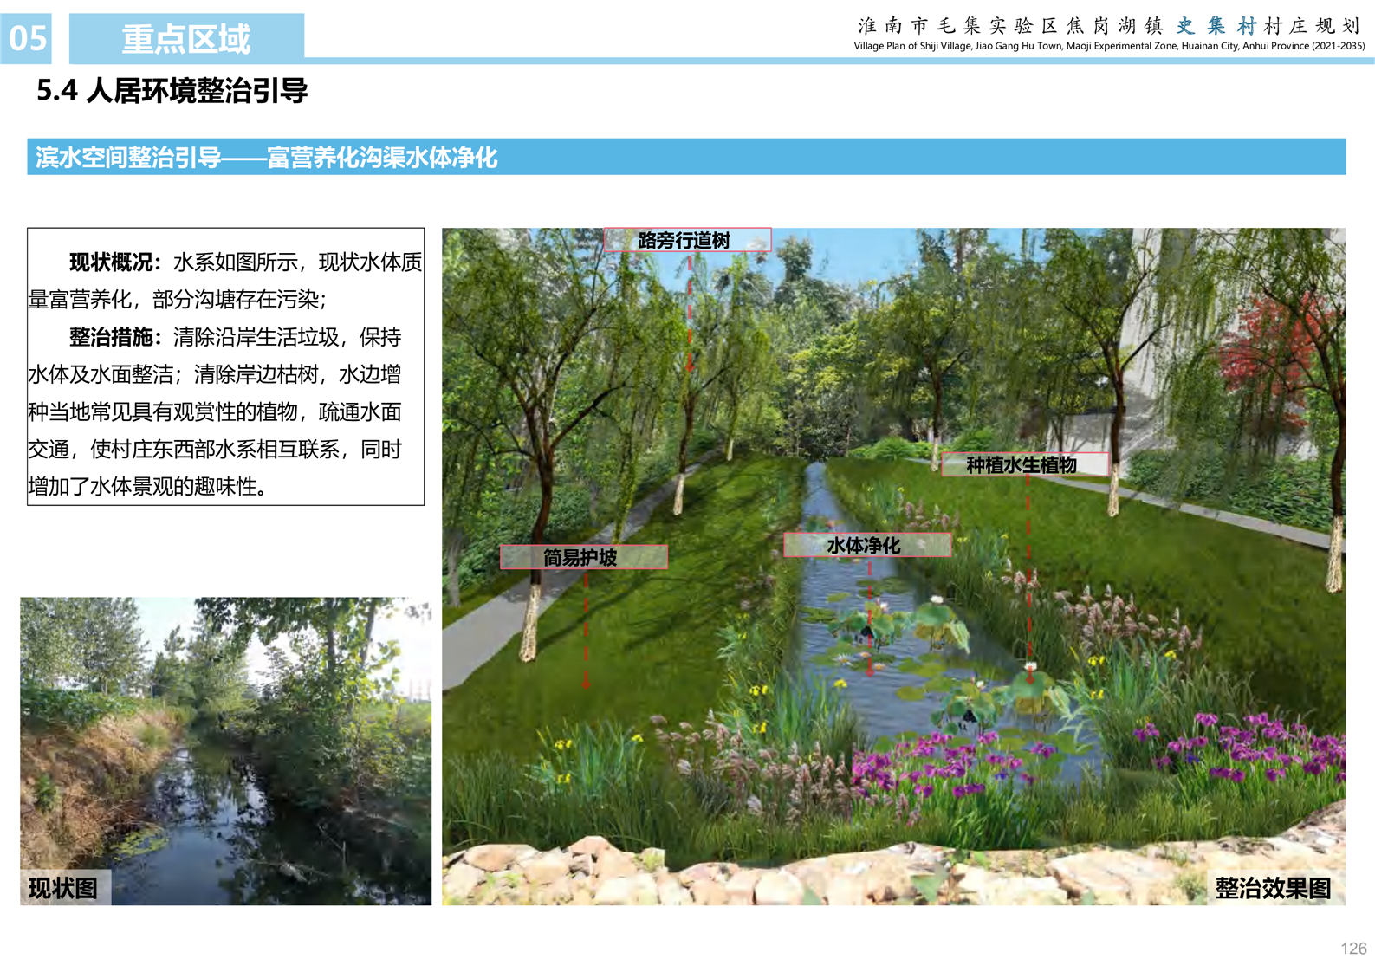Click the 5.4 人居环境整治引导 heading

(x=172, y=91)
